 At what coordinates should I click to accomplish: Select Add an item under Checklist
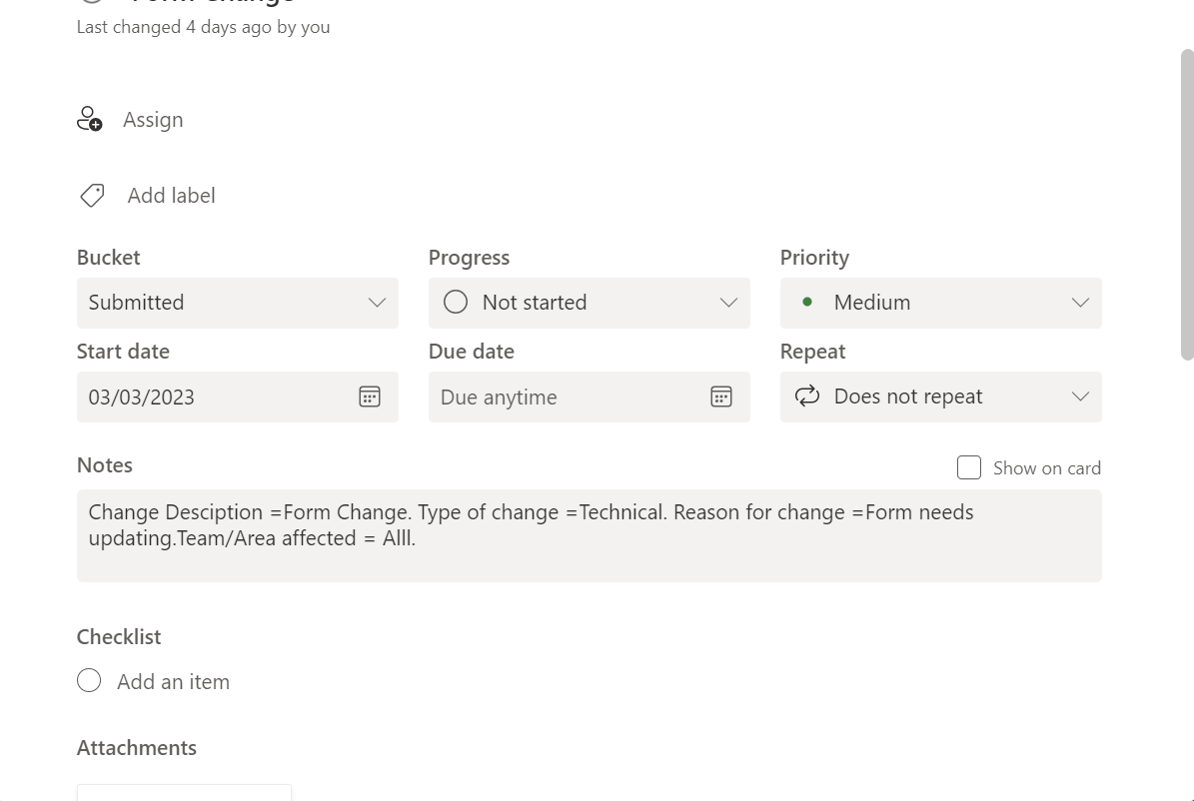pos(172,680)
